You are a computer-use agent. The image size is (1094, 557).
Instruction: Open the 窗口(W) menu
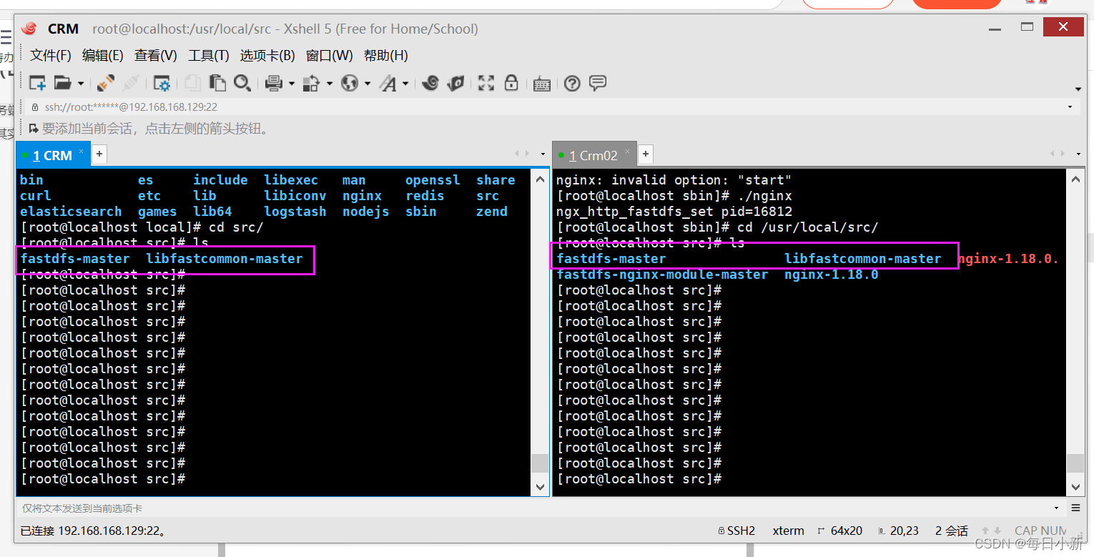329,55
